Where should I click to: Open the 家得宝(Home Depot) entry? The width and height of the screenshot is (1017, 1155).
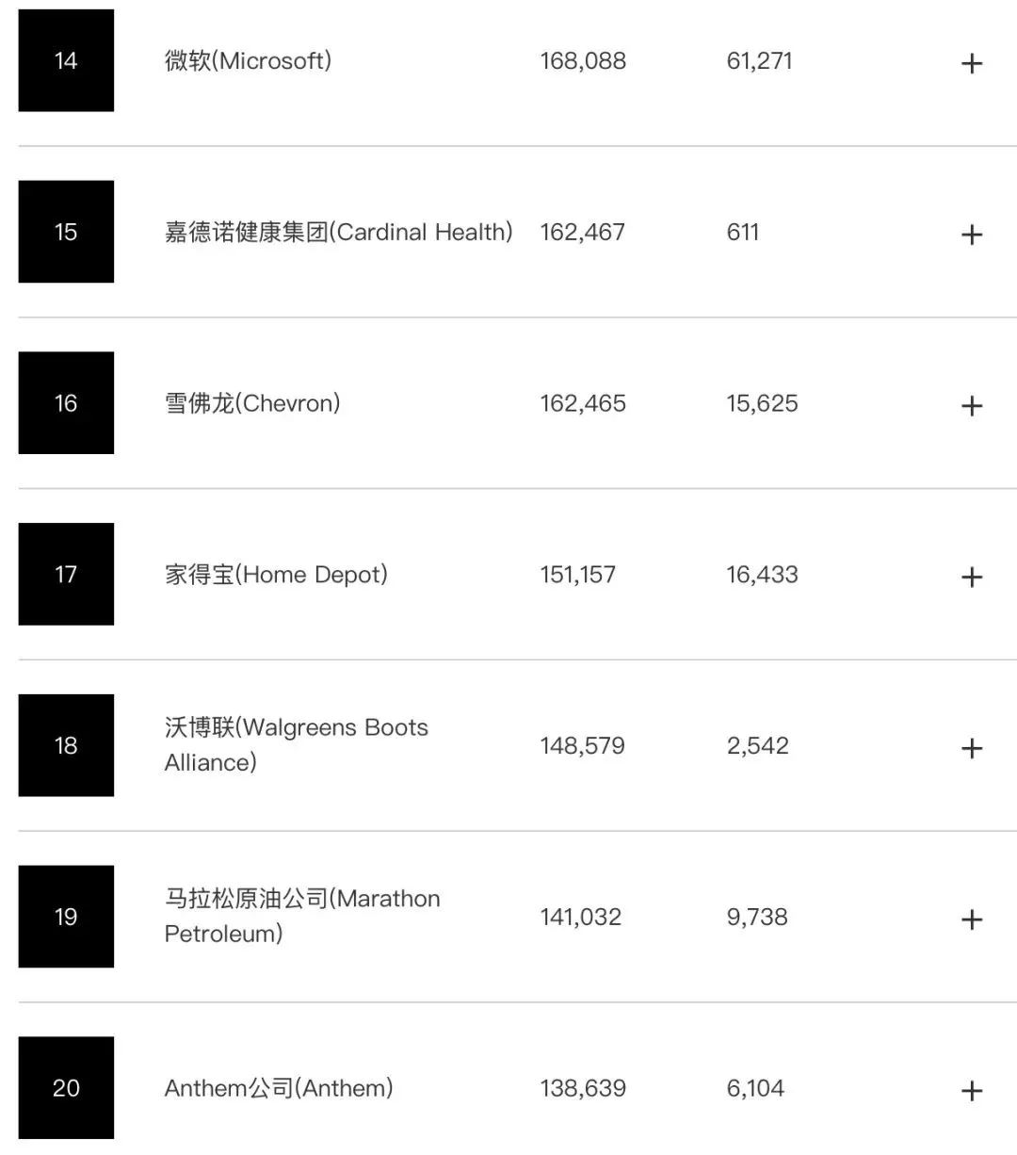[276, 575]
